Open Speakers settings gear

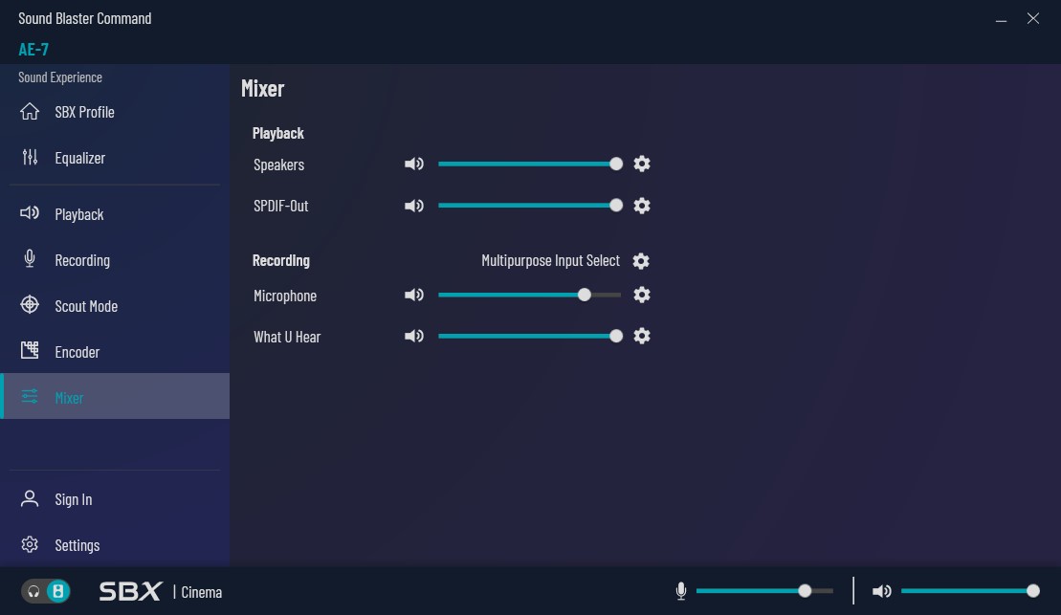point(641,164)
